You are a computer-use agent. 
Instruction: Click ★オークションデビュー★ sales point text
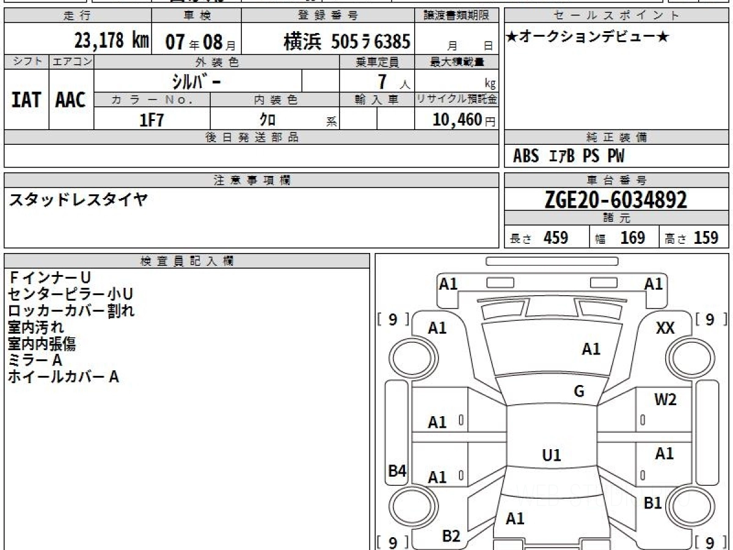coord(588,38)
